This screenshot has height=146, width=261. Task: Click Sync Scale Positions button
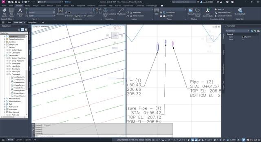pyautogui.click(x=223, y=16)
